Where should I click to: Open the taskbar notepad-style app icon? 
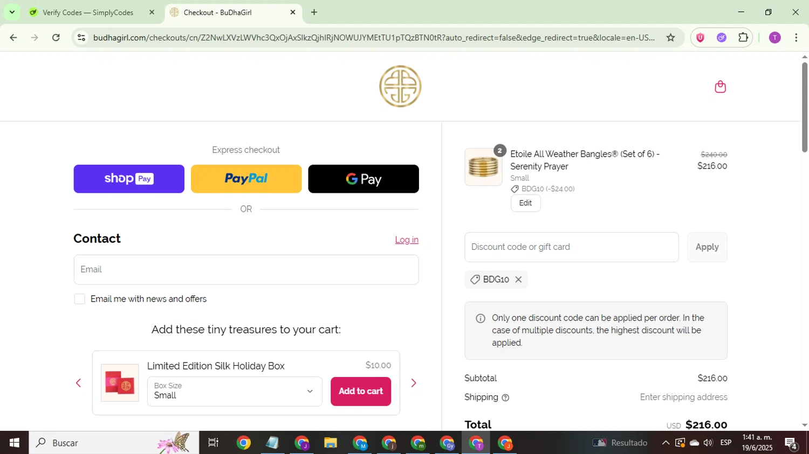(x=272, y=443)
